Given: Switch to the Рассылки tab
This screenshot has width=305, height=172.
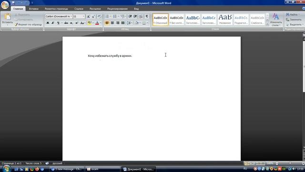Looking at the screenshot, I should 95,9.
